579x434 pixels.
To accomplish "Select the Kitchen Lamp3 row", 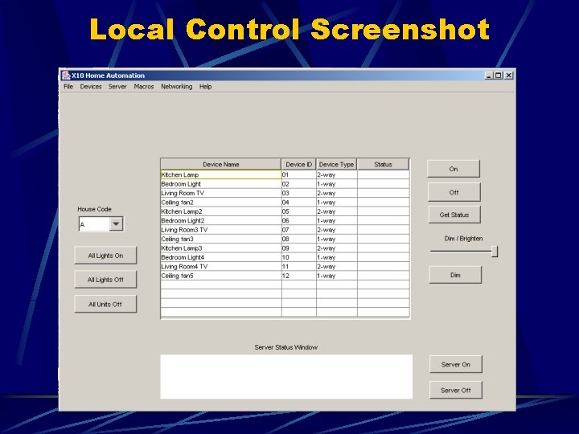I will (285, 248).
